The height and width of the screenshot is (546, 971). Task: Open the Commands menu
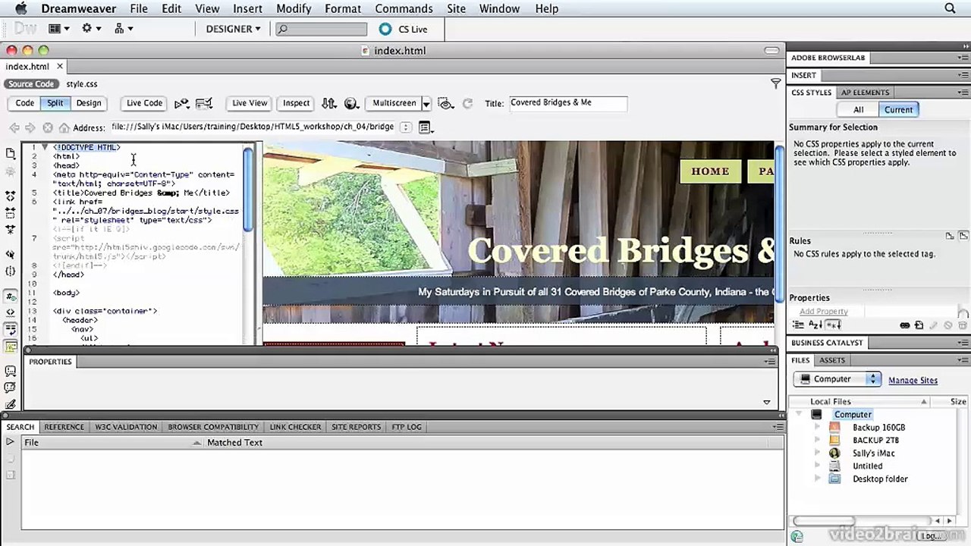pos(404,8)
